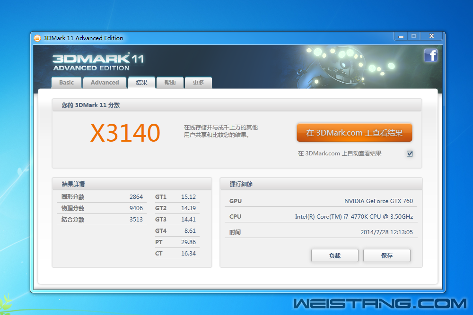Select the X3140 score text

point(125,133)
